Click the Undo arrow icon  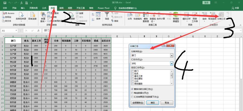10,3
